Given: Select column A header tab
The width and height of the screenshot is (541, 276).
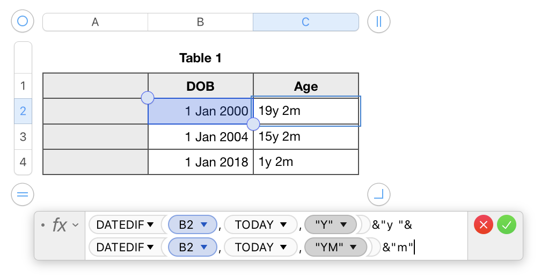Looking at the screenshot, I should [95, 22].
